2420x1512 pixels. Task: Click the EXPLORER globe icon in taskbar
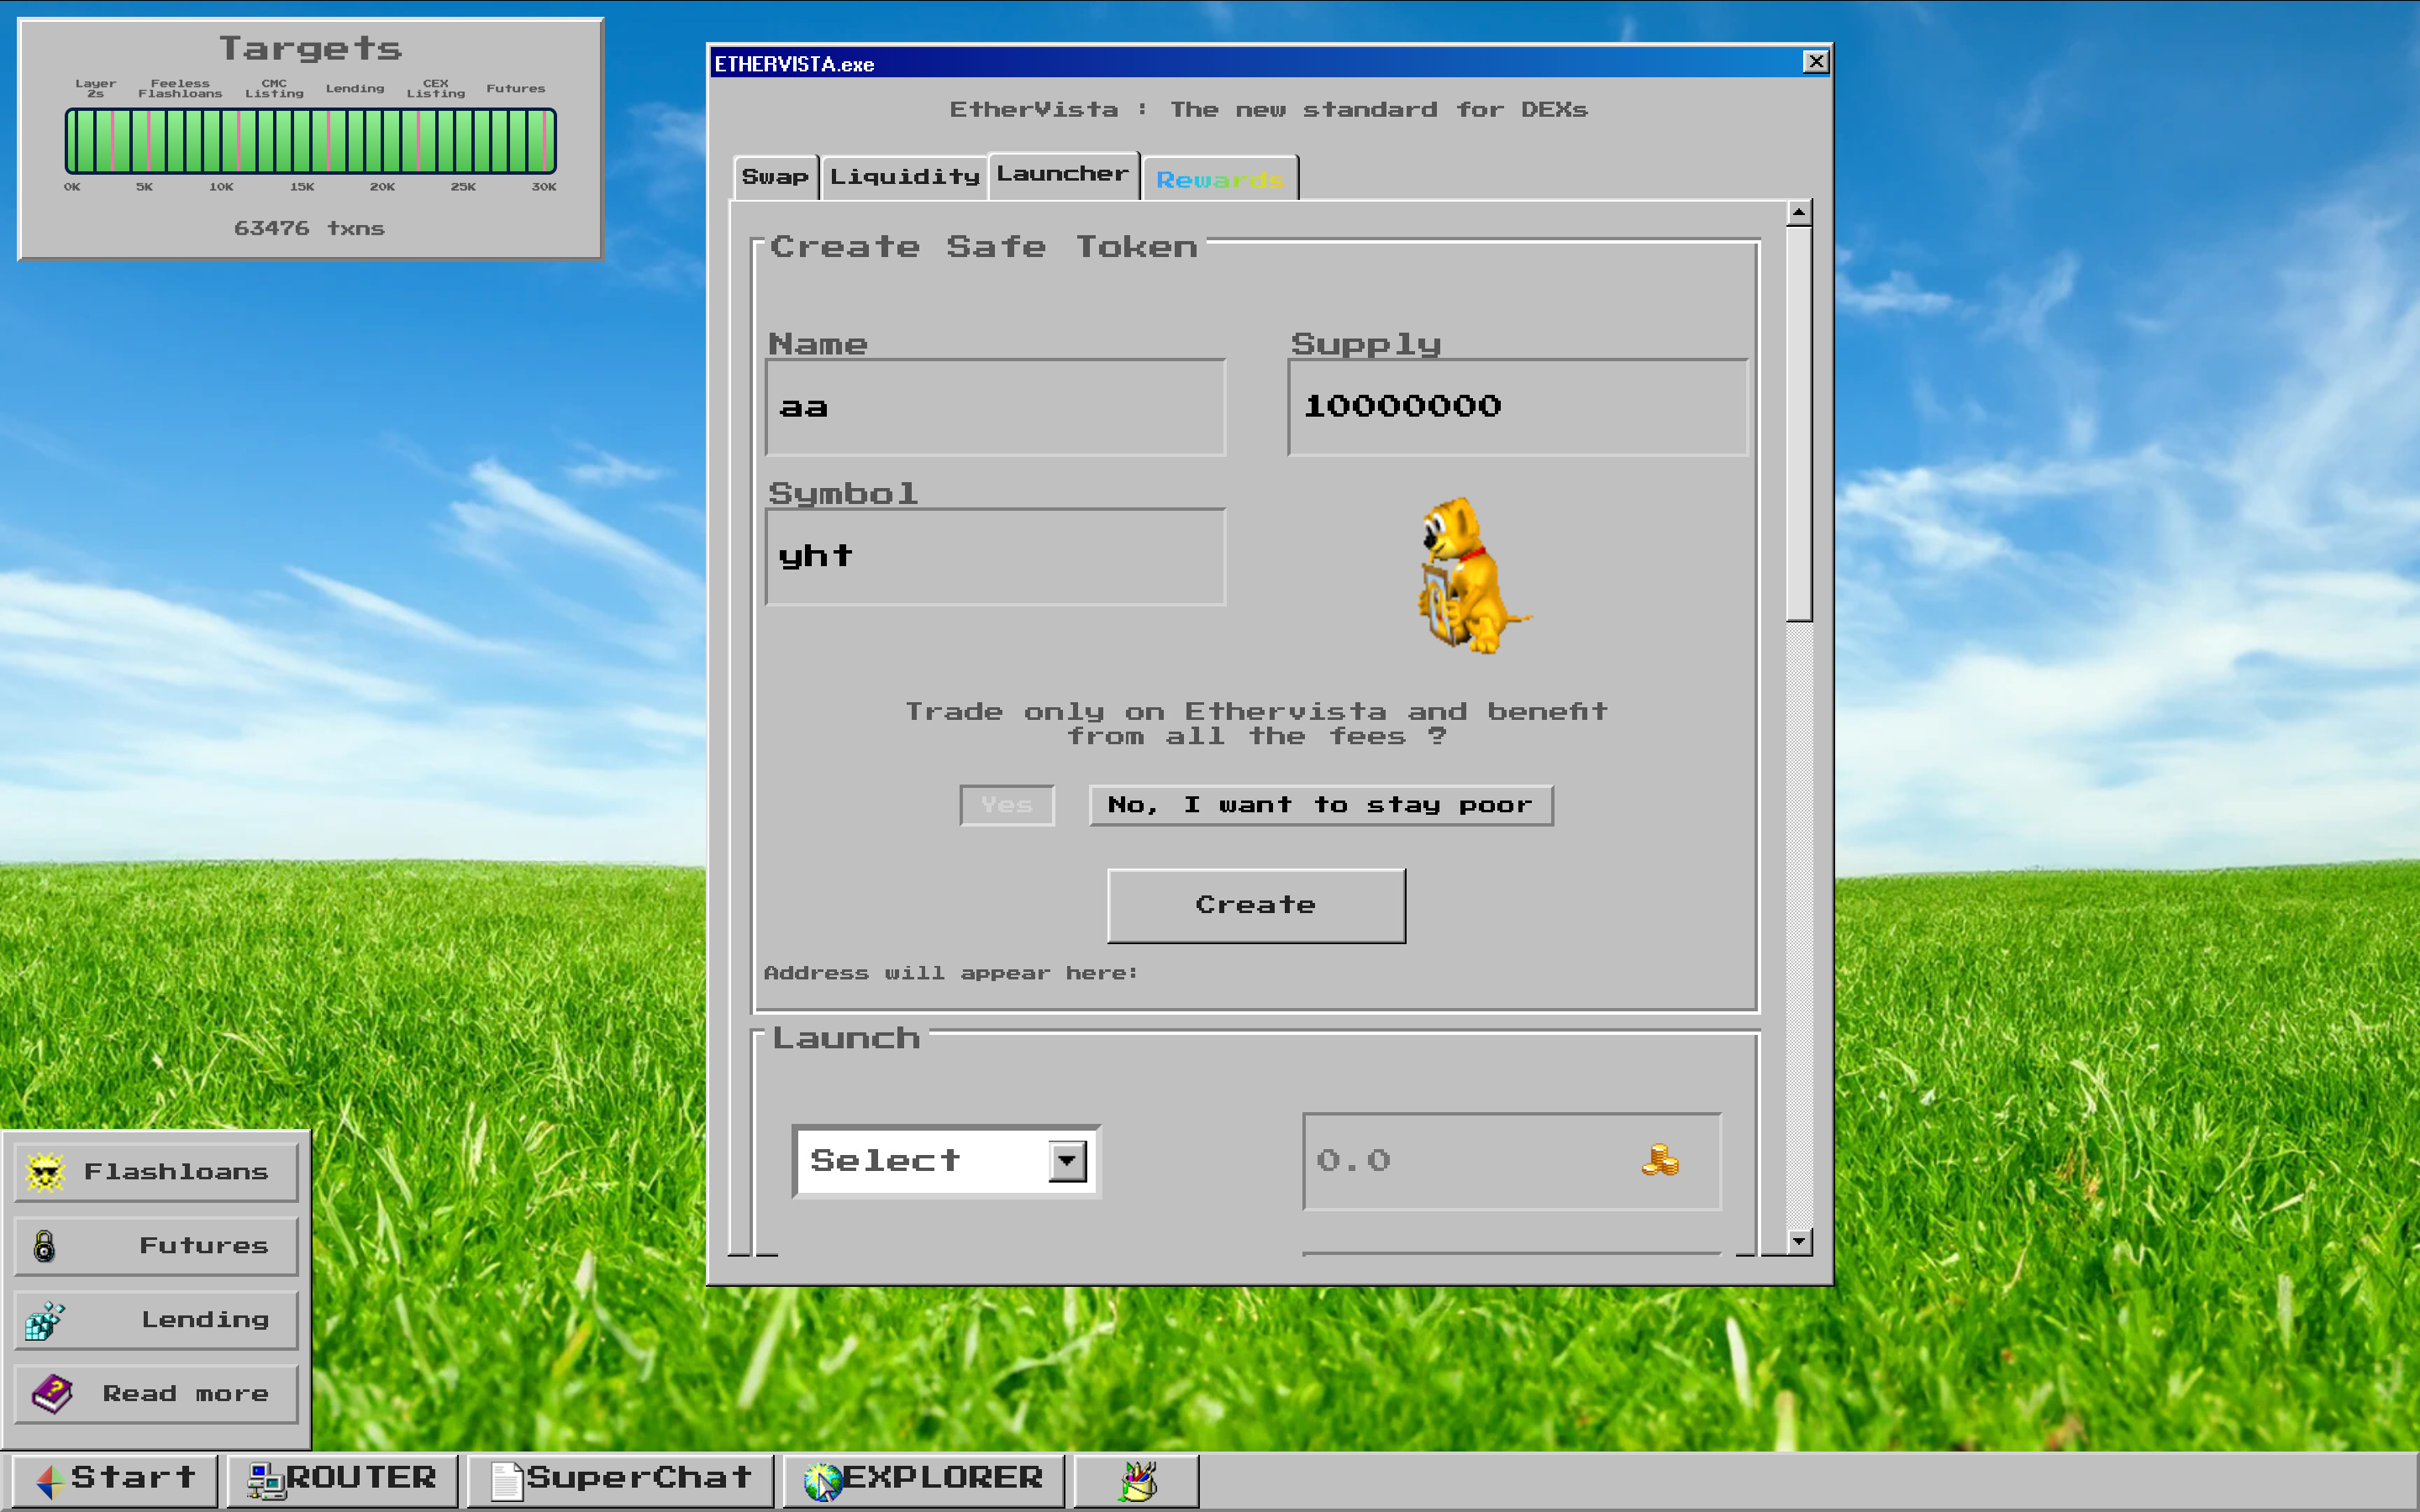click(x=823, y=1481)
